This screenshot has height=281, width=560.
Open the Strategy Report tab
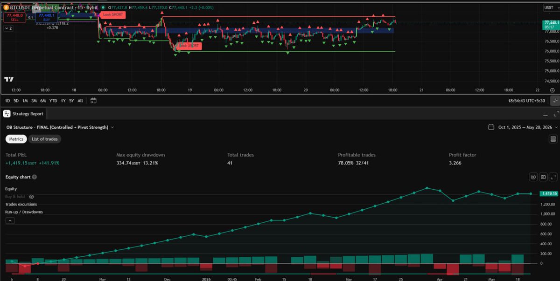pos(24,114)
